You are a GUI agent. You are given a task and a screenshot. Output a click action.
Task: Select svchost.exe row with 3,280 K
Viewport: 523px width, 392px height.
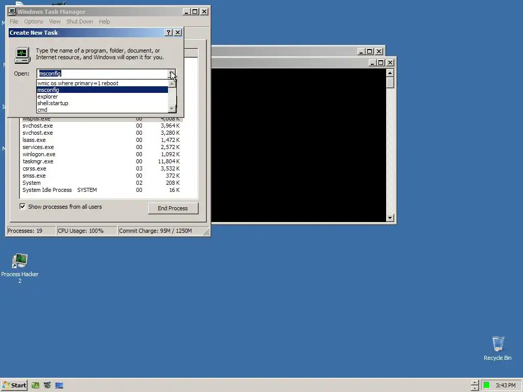(101, 133)
